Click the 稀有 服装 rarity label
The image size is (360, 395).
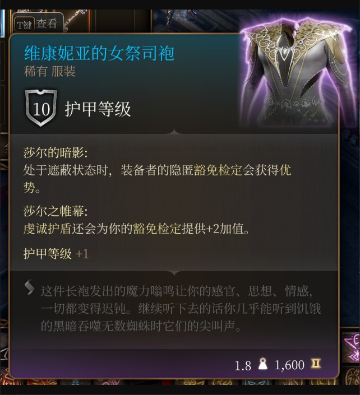click(50, 72)
